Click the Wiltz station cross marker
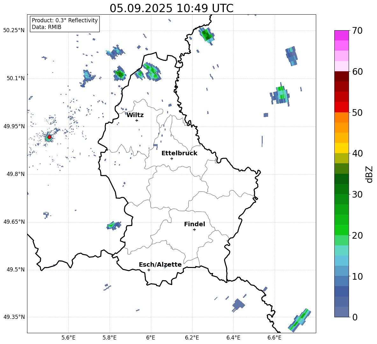 pyautogui.click(x=137, y=120)
